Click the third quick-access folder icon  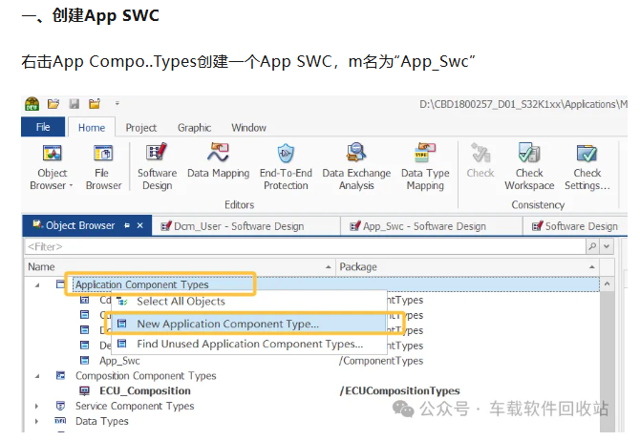point(95,104)
